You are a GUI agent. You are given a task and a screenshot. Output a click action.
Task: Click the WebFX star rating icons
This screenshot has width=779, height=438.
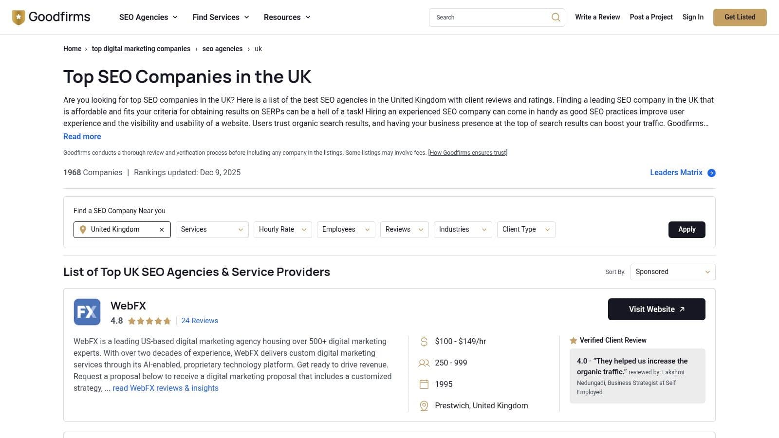149,321
